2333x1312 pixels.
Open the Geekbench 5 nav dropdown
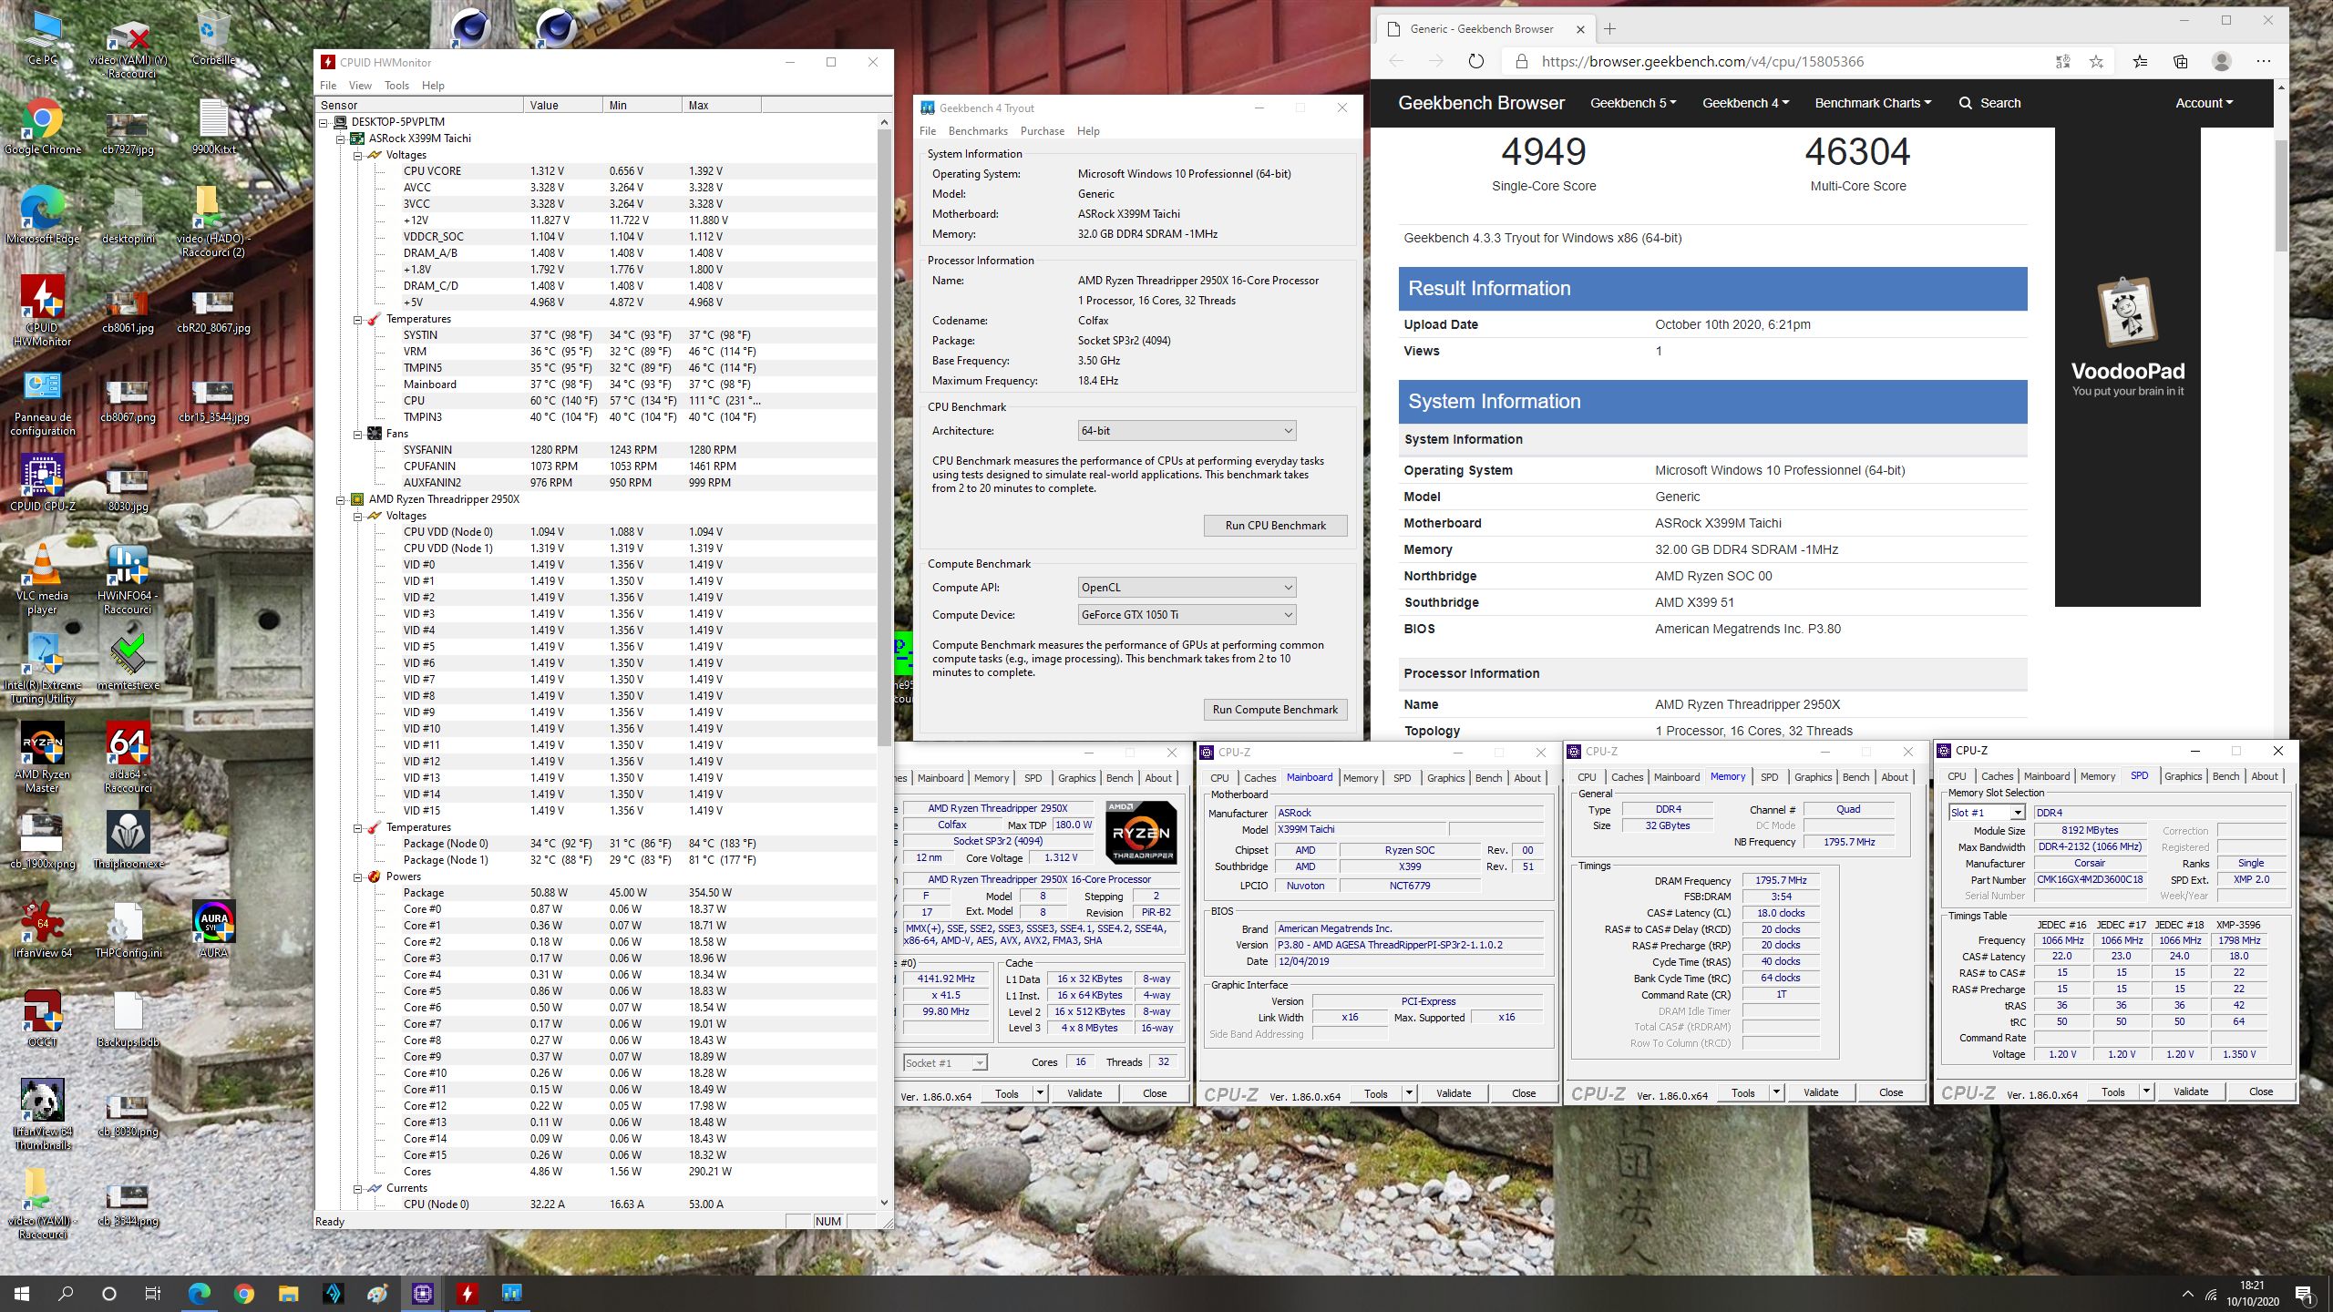(x=1633, y=103)
